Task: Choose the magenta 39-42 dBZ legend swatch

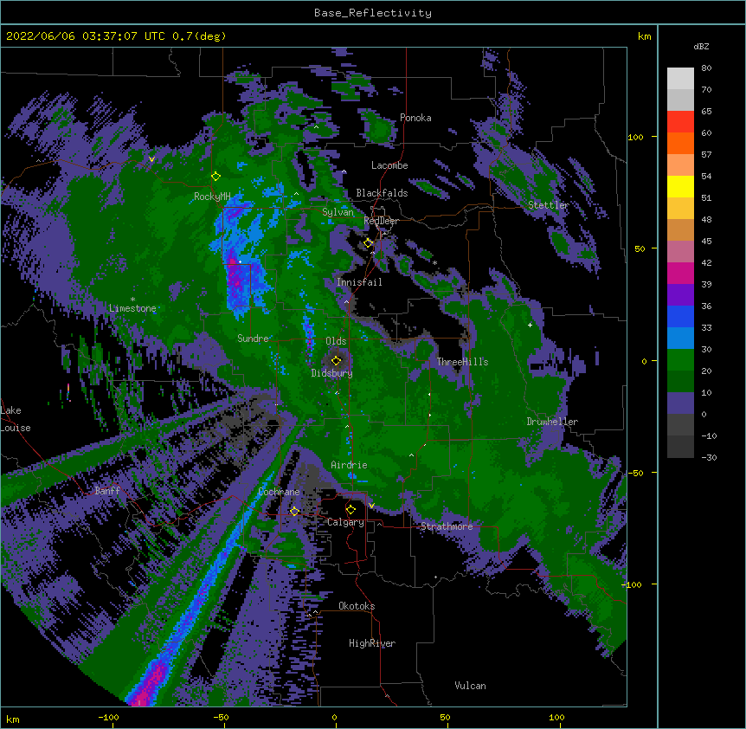Action: tap(680, 273)
